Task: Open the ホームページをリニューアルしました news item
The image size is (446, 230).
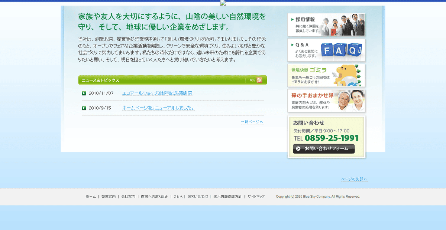Action: click(x=158, y=108)
